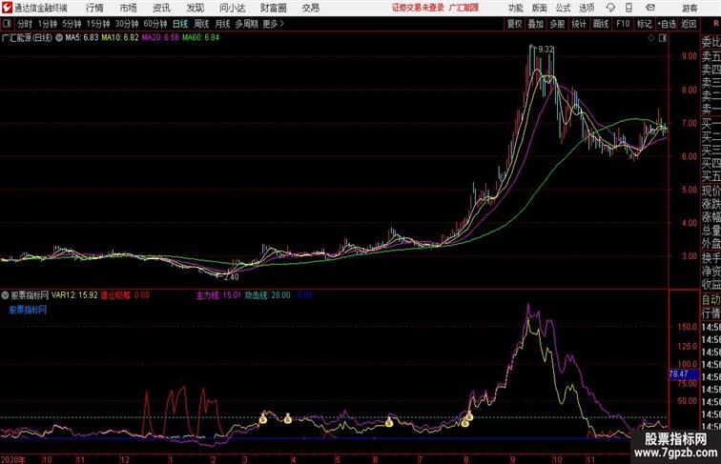This screenshot has height=464, width=721.
Task: Open the 财富圈 menu
Action: point(273,8)
